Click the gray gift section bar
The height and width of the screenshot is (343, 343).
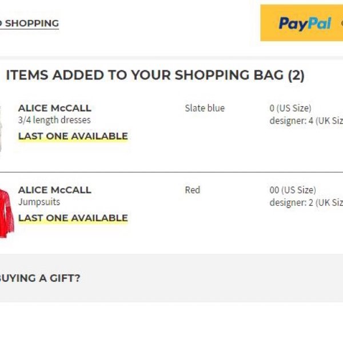[x=171, y=278]
